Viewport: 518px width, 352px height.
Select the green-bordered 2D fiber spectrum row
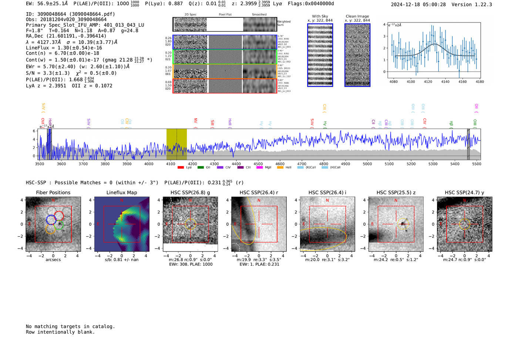225,57
